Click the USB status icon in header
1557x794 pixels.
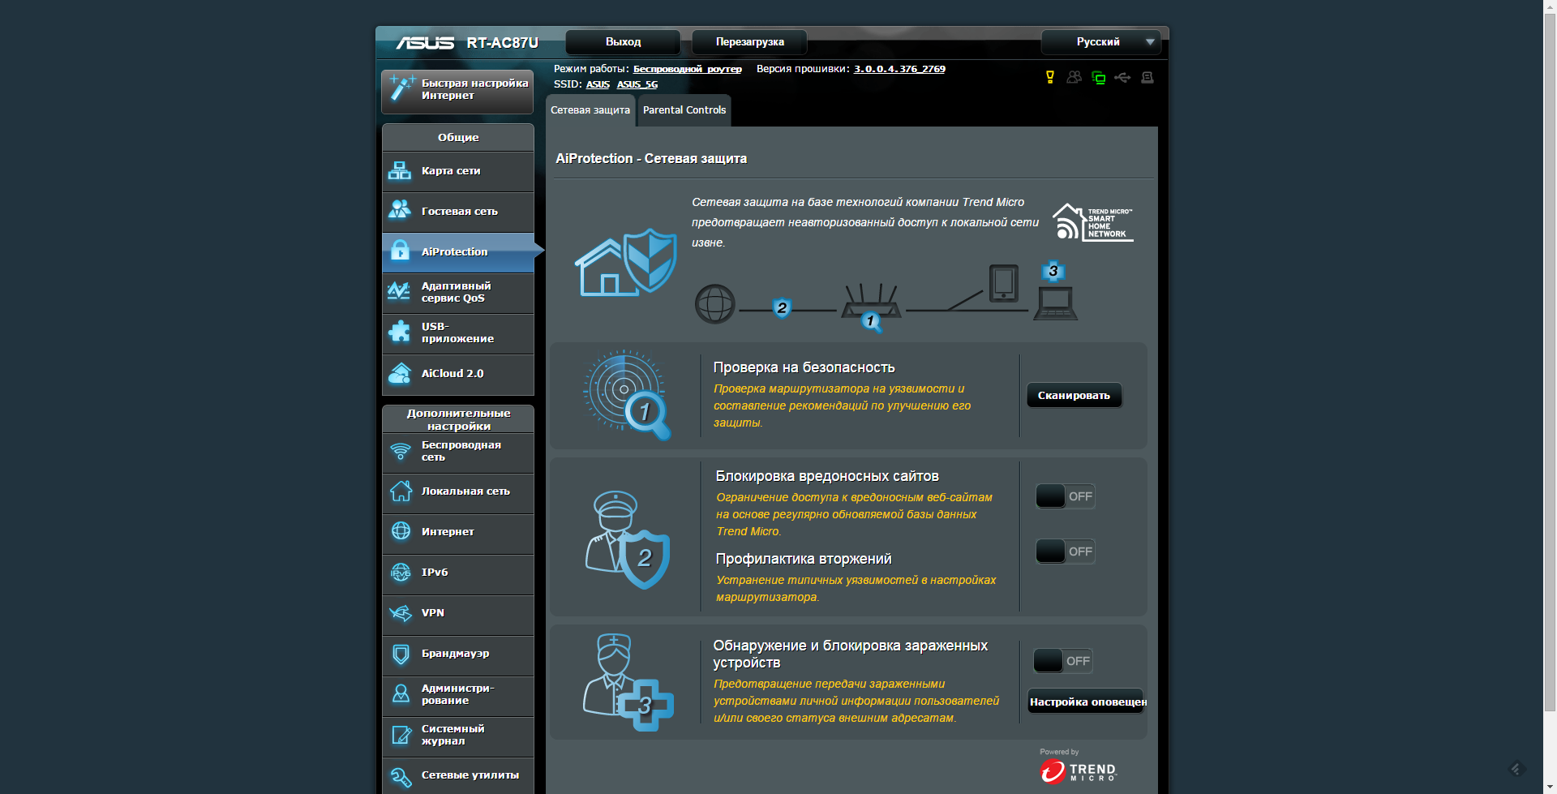point(1122,77)
